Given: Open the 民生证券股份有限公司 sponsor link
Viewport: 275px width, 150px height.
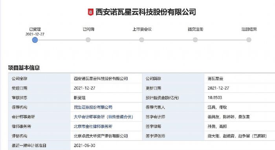Looking at the screenshot, I should tap(93, 107).
